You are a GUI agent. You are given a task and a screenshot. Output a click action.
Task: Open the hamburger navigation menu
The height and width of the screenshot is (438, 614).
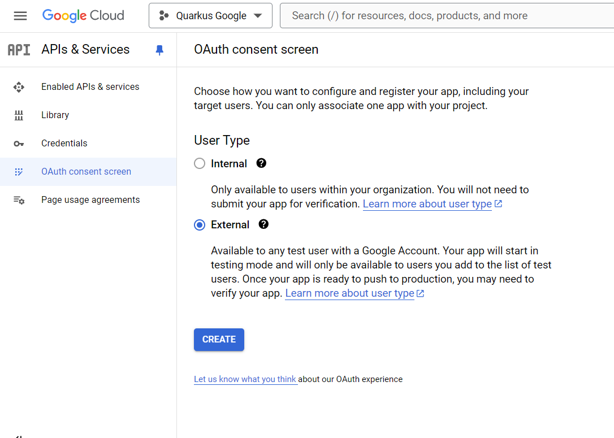pyautogui.click(x=20, y=16)
